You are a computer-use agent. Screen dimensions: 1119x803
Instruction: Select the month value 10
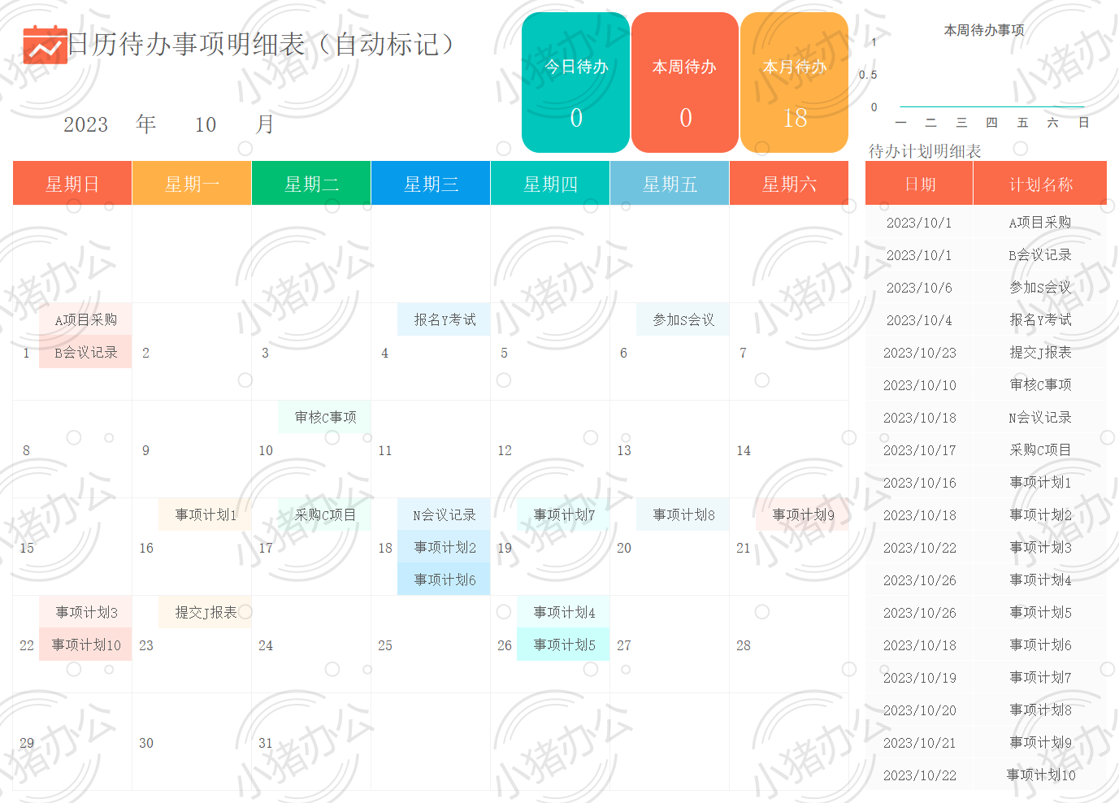[206, 124]
